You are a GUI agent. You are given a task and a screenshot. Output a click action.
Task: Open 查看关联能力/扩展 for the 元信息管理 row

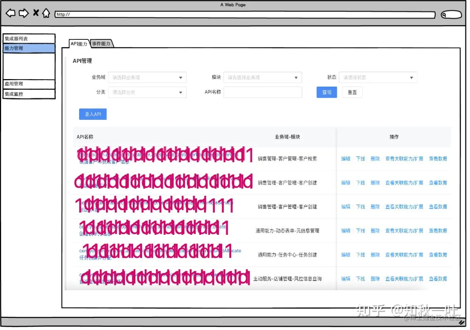[404, 231]
